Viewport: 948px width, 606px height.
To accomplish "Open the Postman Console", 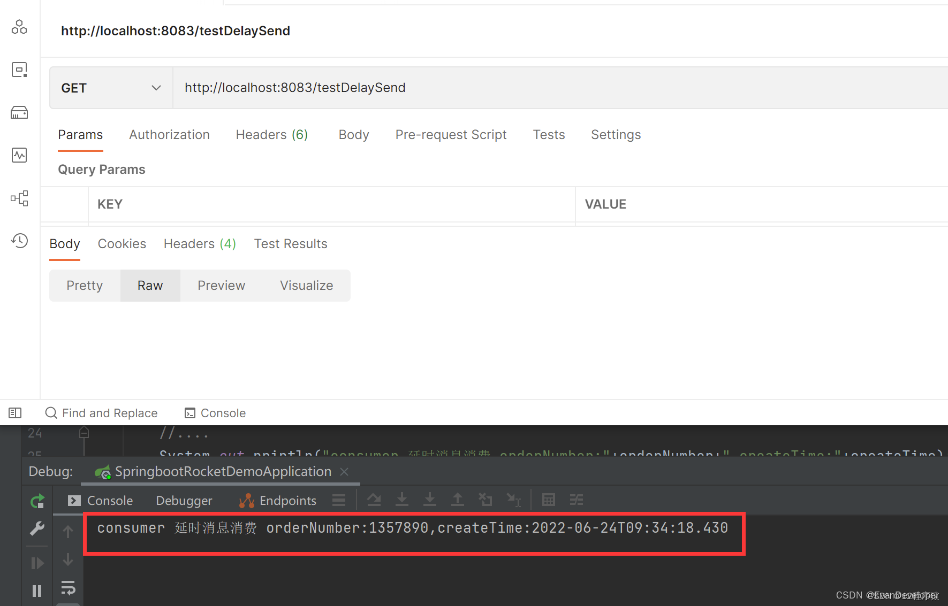I will pos(215,413).
